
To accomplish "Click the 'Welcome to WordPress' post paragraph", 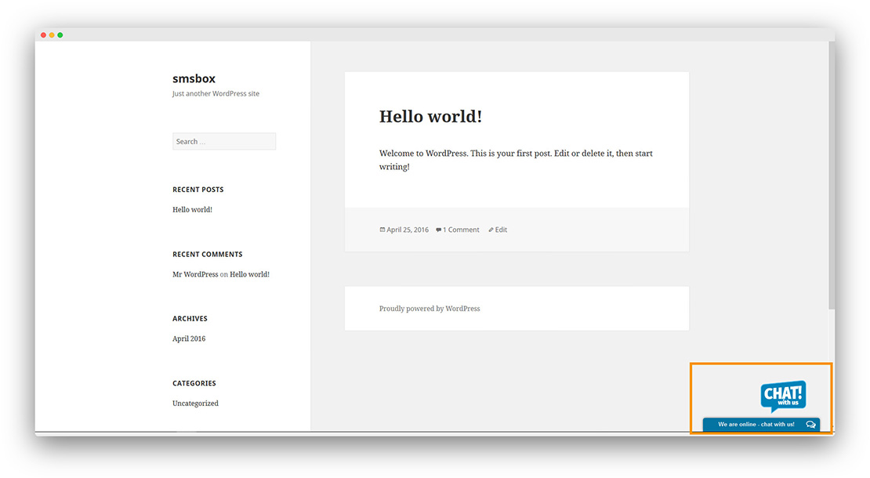I will coord(516,160).
